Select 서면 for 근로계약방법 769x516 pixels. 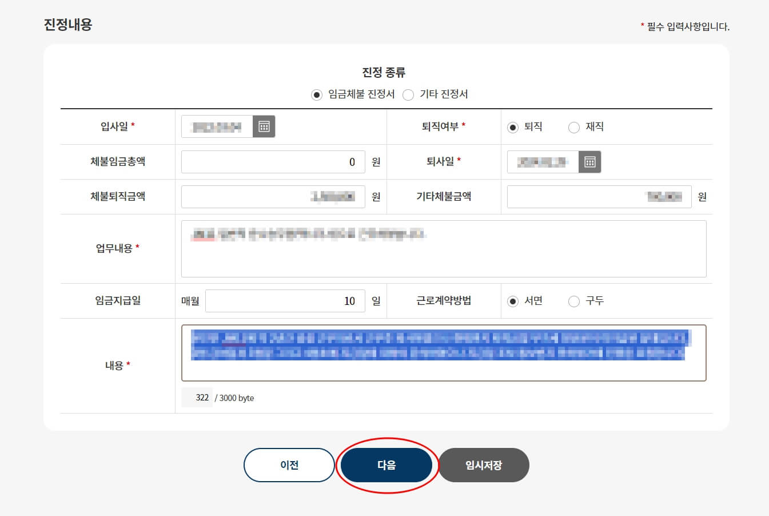[513, 301]
